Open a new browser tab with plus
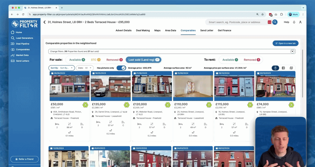Image resolution: width=315 pixels, height=167 pixels. coord(62,8)
